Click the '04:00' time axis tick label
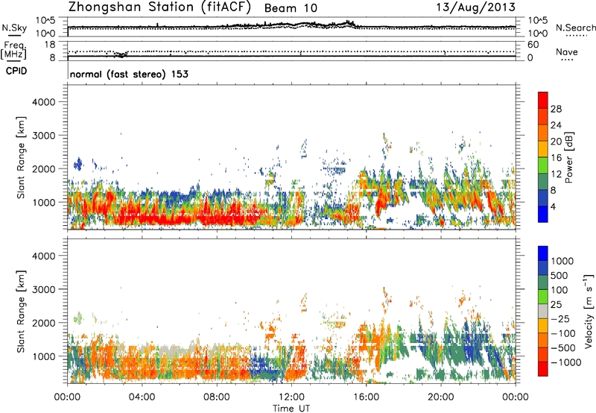 tap(142, 397)
